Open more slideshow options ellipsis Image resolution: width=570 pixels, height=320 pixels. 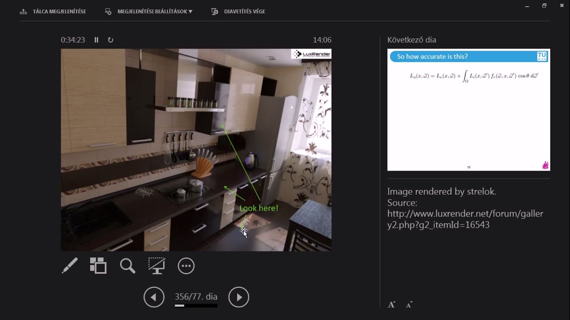[x=186, y=266]
